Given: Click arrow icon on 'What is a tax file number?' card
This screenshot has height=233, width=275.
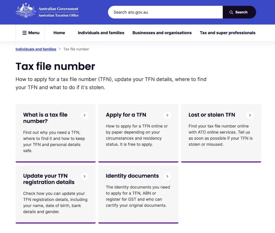Looking at the screenshot, I should [x=85, y=115].
